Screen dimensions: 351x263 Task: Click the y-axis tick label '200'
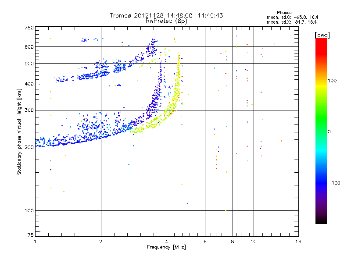[x=29, y=147]
